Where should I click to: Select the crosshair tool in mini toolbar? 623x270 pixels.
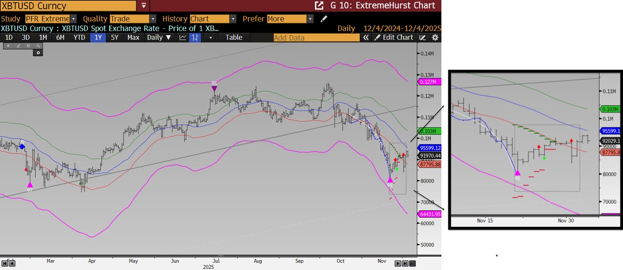pos(8,46)
